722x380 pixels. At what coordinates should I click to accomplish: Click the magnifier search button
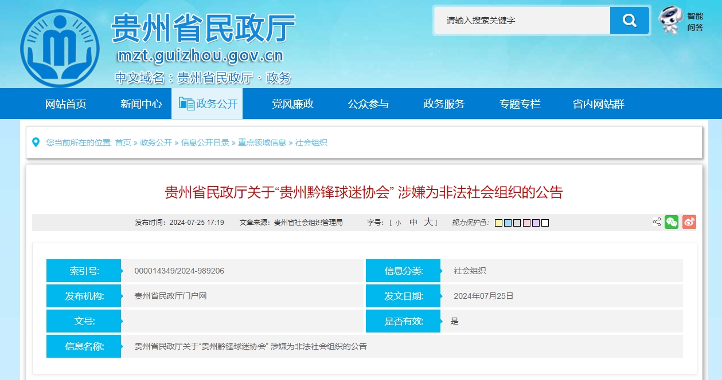pyautogui.click(x=629, y=21)
